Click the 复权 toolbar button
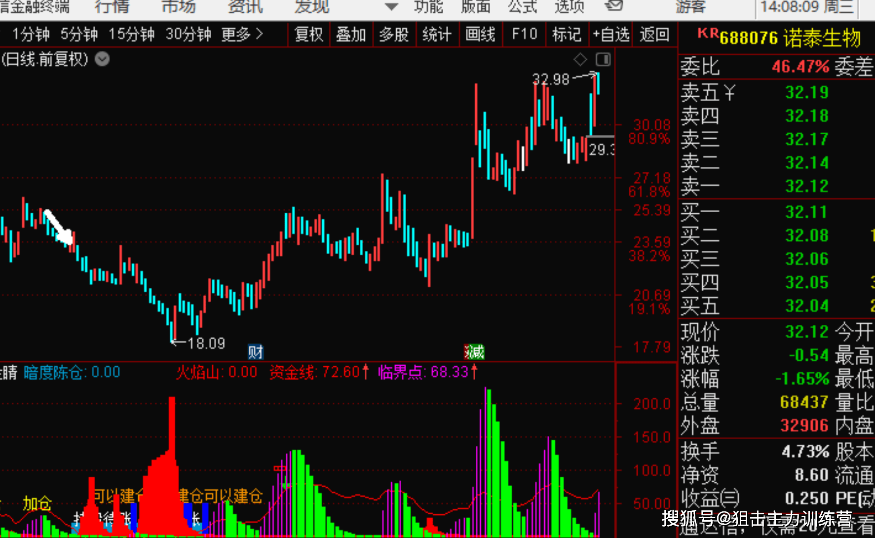875x538 pixels. coord(309,35)
